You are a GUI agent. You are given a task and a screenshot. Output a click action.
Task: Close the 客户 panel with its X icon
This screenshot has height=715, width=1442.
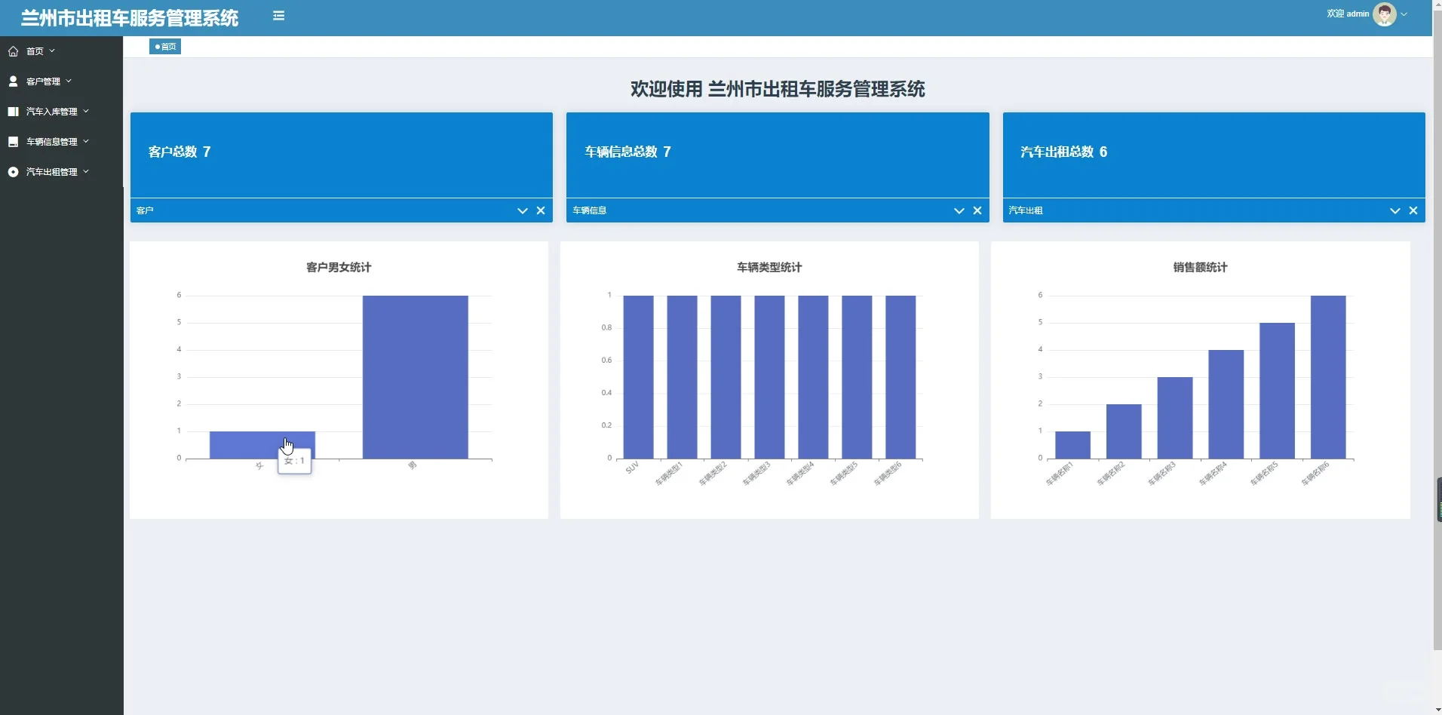click(542, 210)
